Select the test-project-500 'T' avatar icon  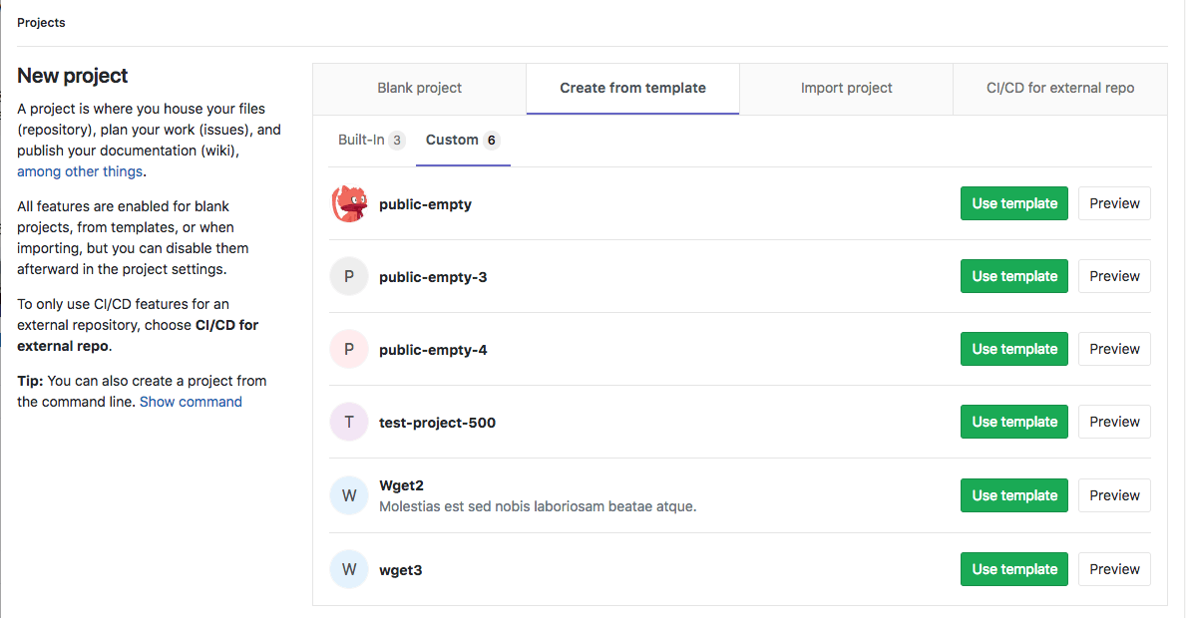(349, 422)
